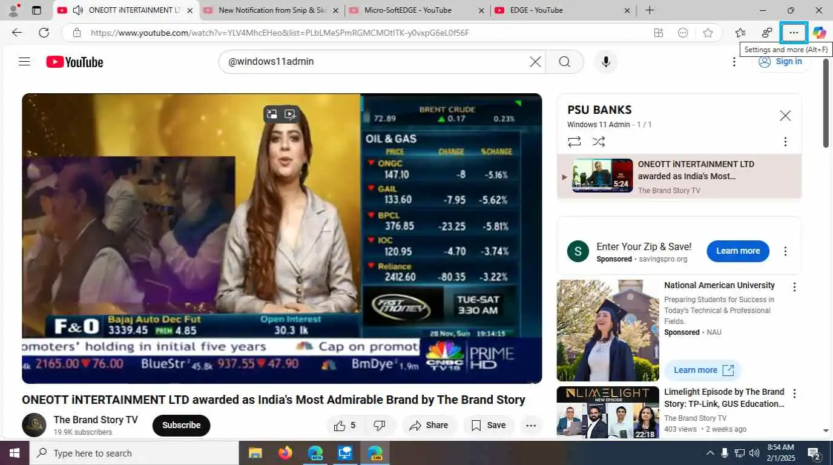Open the Copilot sidebar icon

819,33
